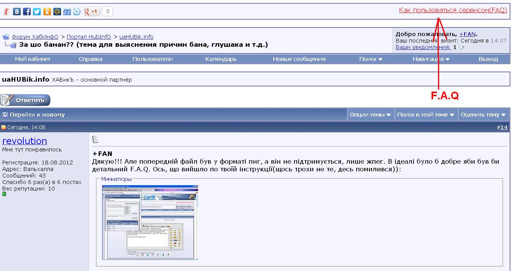Expand the notifications arrow next to Ваши уведомления

pyautogui.click(x=461, y=48)
